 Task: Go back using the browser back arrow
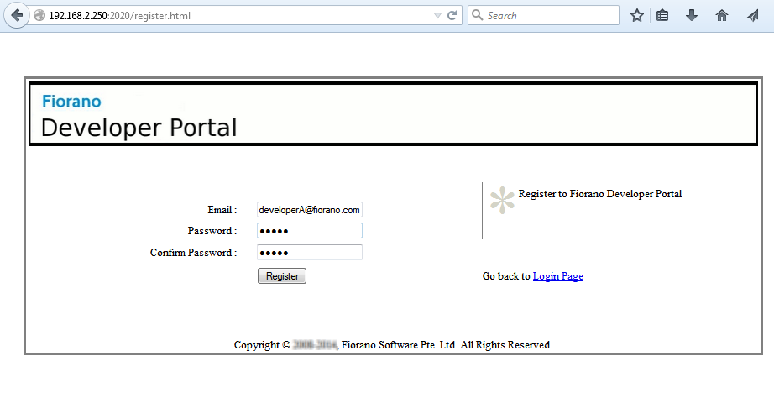click(17, 15)
